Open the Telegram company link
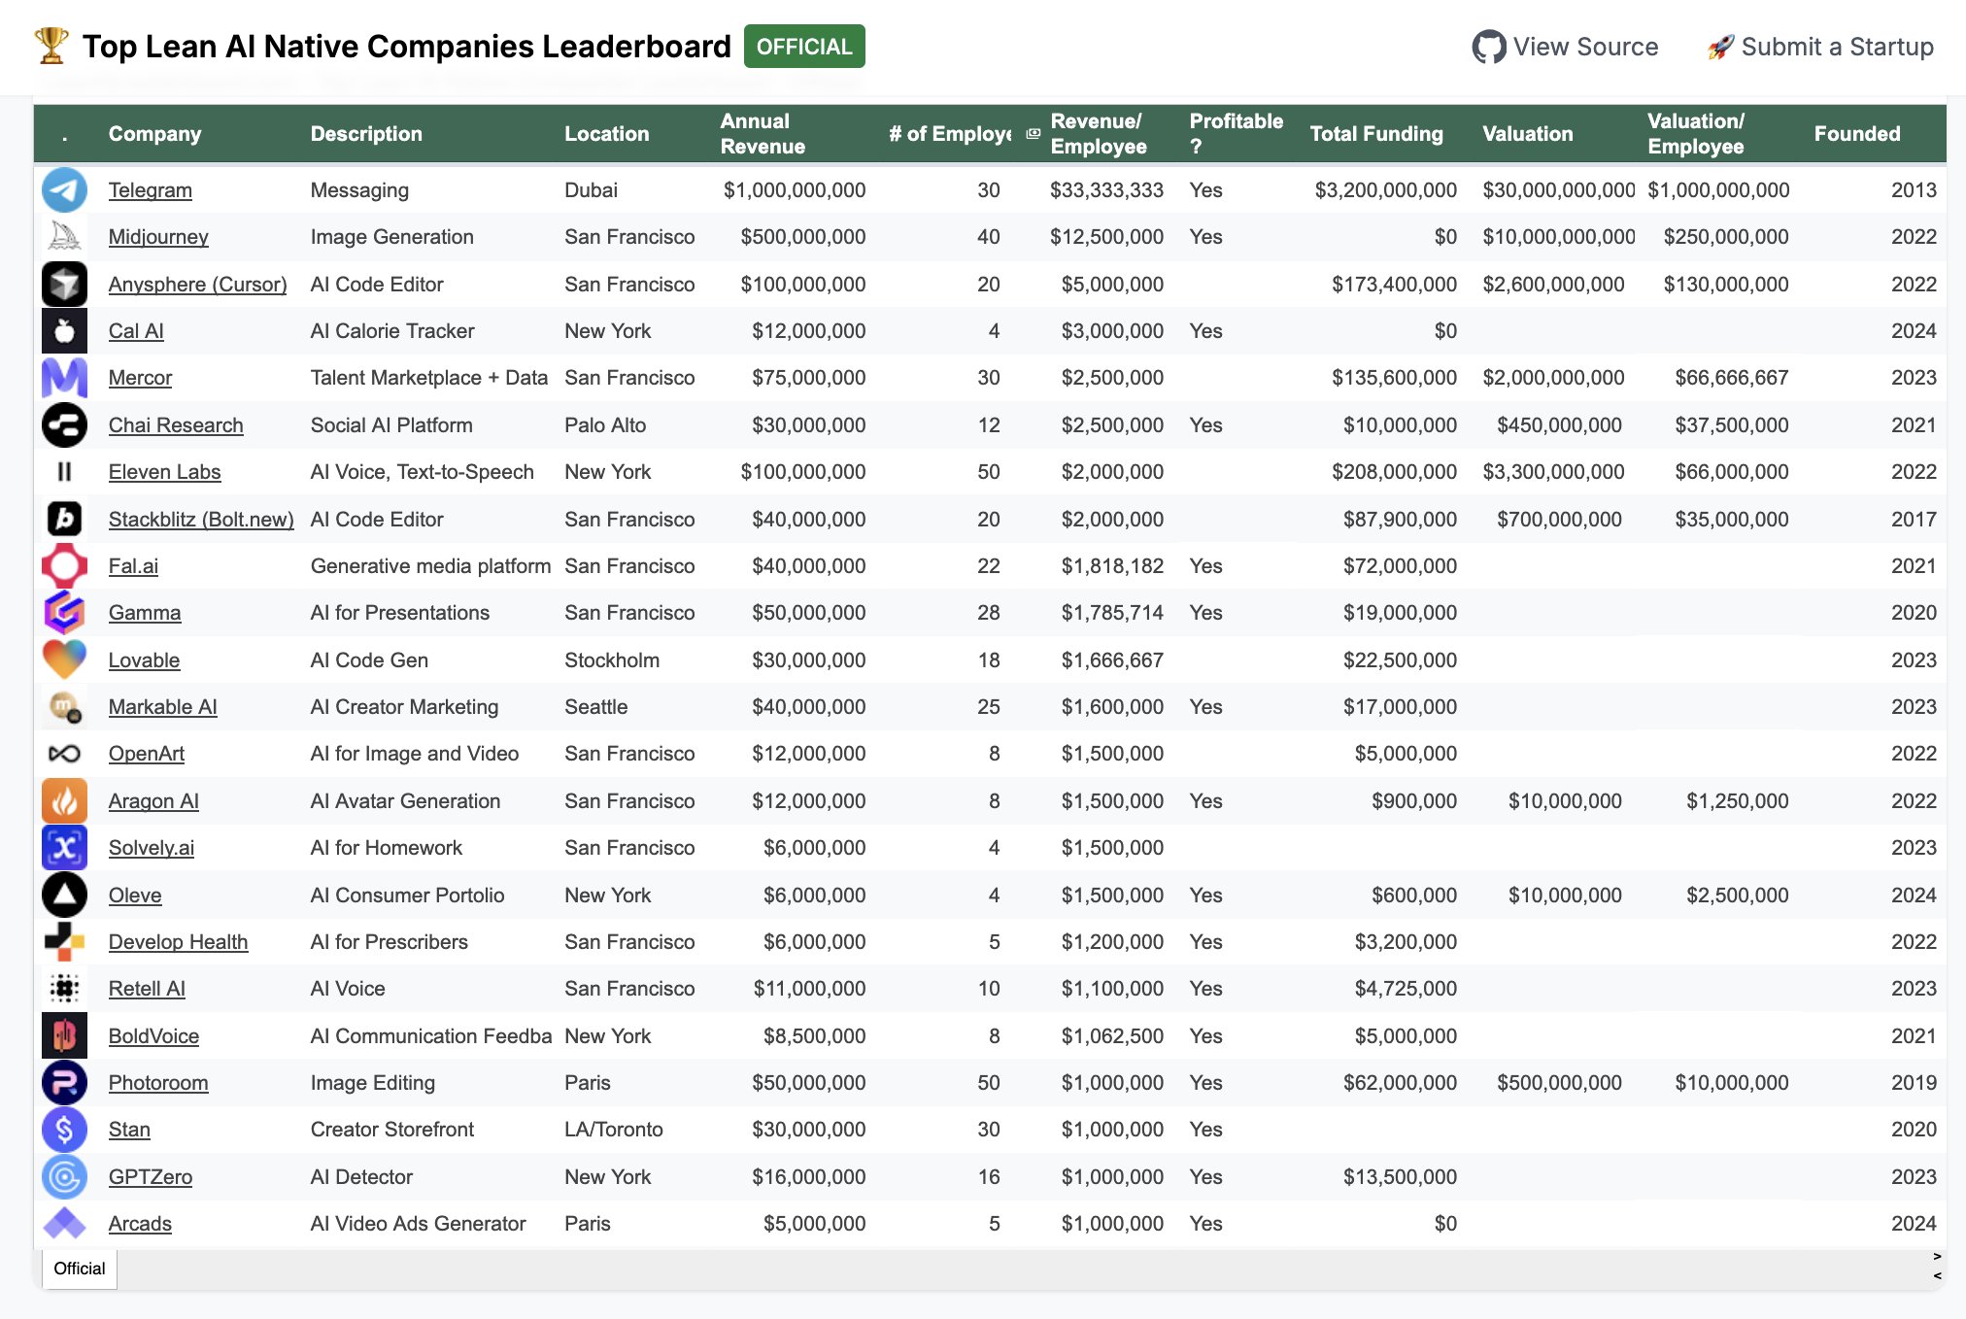 point(150,190)
